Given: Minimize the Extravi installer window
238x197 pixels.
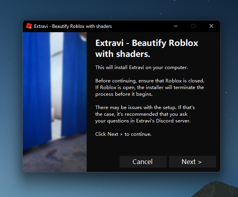Looking at the screenshot, I should point(176,26).
